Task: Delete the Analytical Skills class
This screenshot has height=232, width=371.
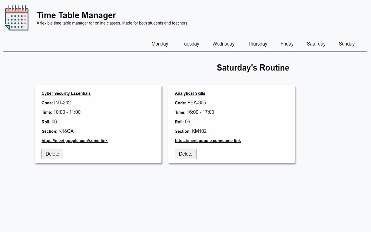Action: (185, 154)
